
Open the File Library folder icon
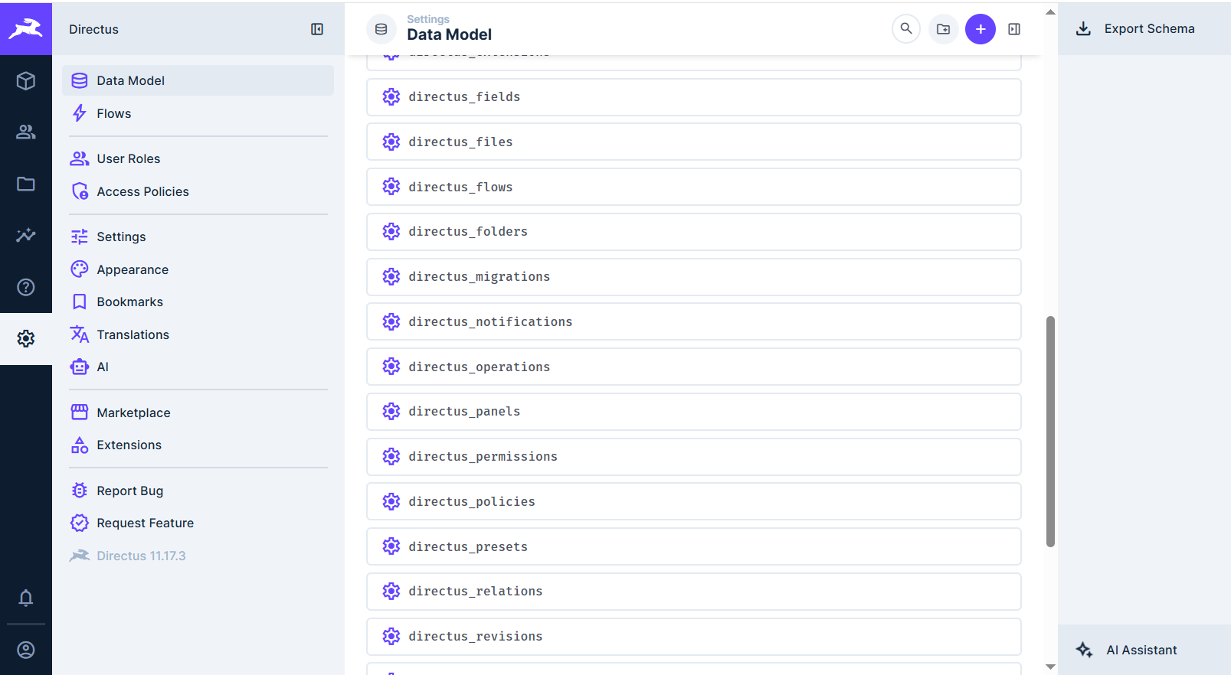click(26, 184)
